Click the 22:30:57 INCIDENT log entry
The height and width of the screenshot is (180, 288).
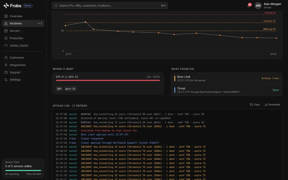[130, 167]
